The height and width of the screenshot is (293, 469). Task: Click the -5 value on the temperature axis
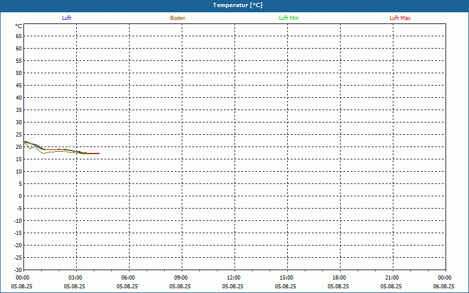[x=19, y=209]
